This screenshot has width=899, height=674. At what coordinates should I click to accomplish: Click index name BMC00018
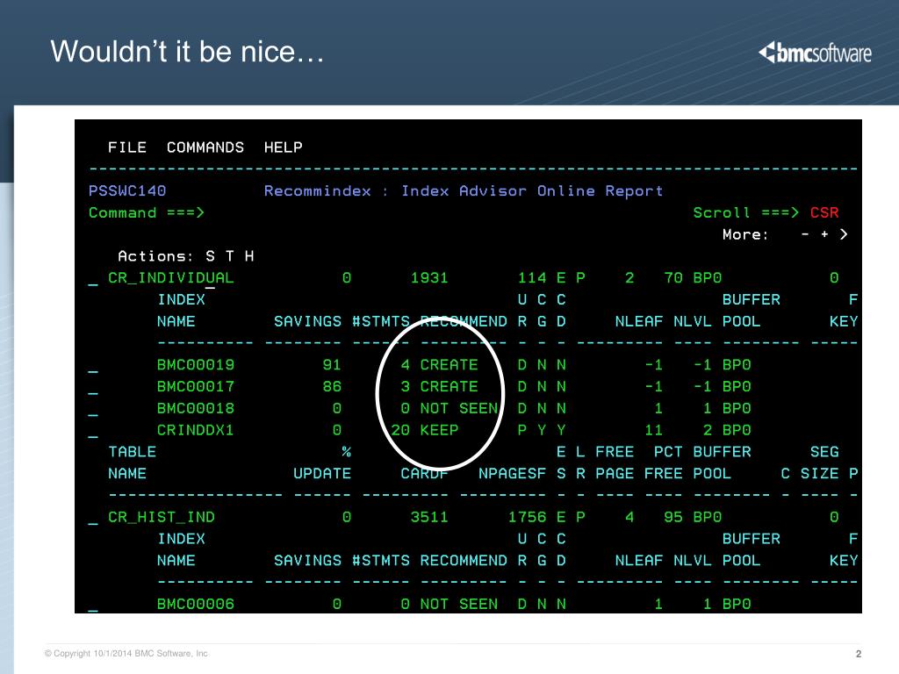(x=196, y=408)
